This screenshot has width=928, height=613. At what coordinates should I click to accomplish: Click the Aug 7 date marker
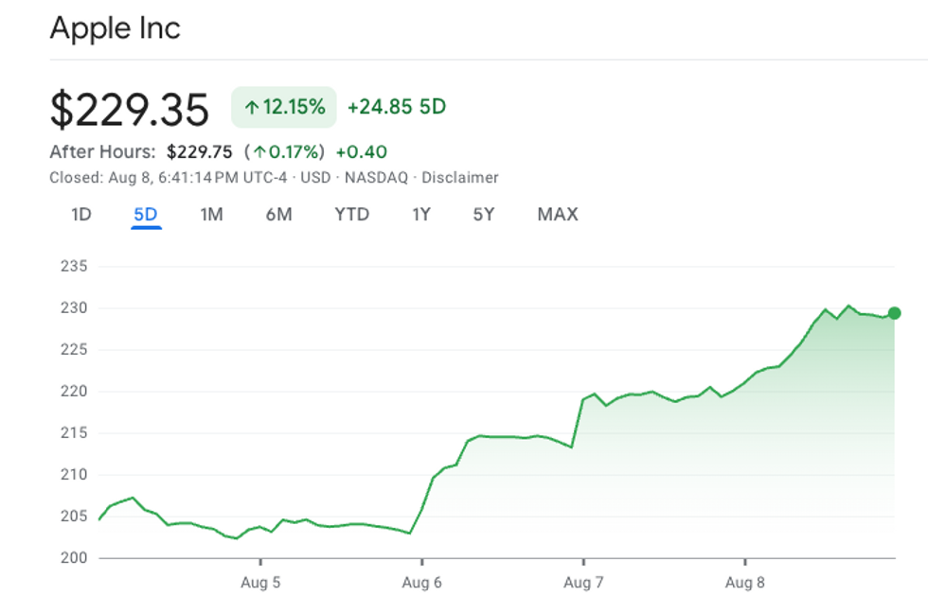pyautogui.click(x=583, y=582)
